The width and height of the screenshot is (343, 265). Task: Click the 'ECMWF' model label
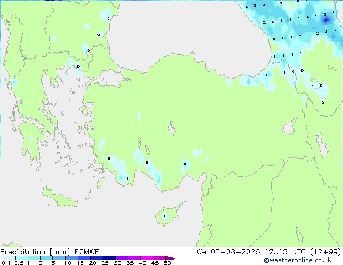(x=87, y=252)
